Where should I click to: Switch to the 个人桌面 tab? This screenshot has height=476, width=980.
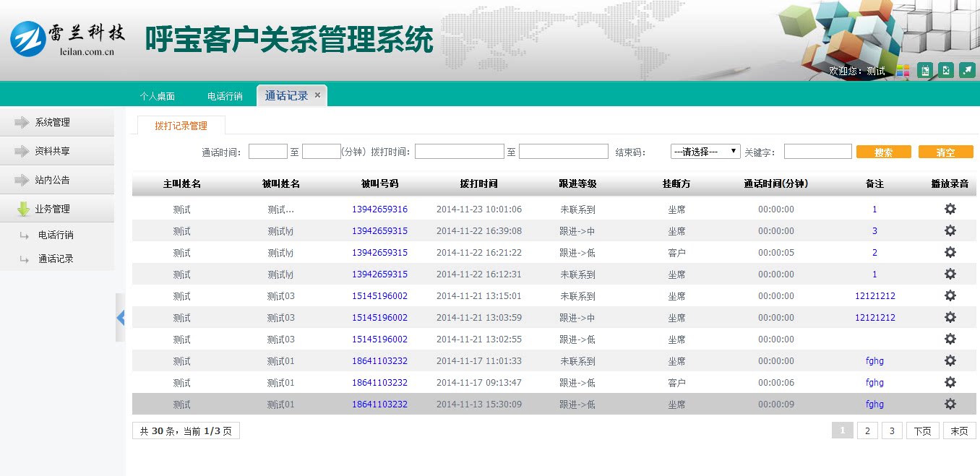158,96
